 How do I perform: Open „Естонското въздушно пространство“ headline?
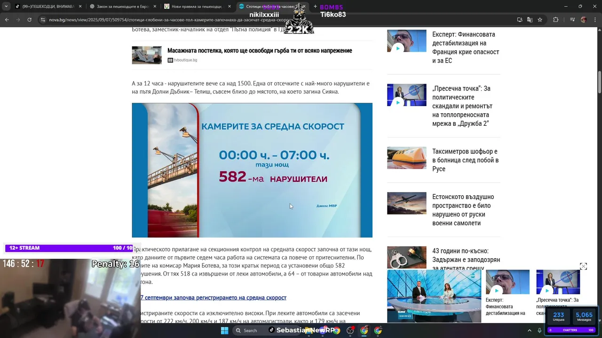463,210
